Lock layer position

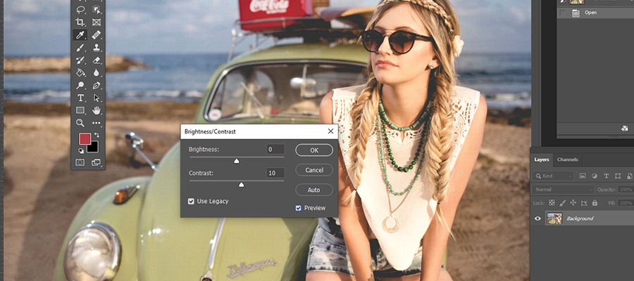573,203
